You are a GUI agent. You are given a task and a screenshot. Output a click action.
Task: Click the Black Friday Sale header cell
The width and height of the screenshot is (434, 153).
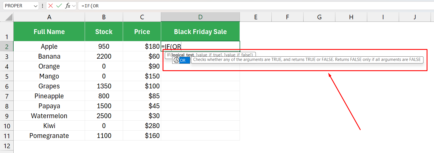pyautogui.click(x=200, y=31)
